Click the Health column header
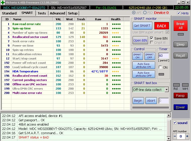The width and height of the screenshot is (191, 141). (116, 19)
